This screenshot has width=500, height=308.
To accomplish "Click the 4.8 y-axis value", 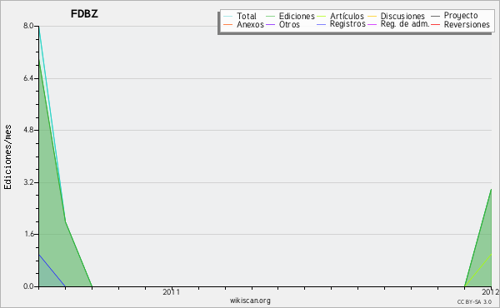I will 28,130.
